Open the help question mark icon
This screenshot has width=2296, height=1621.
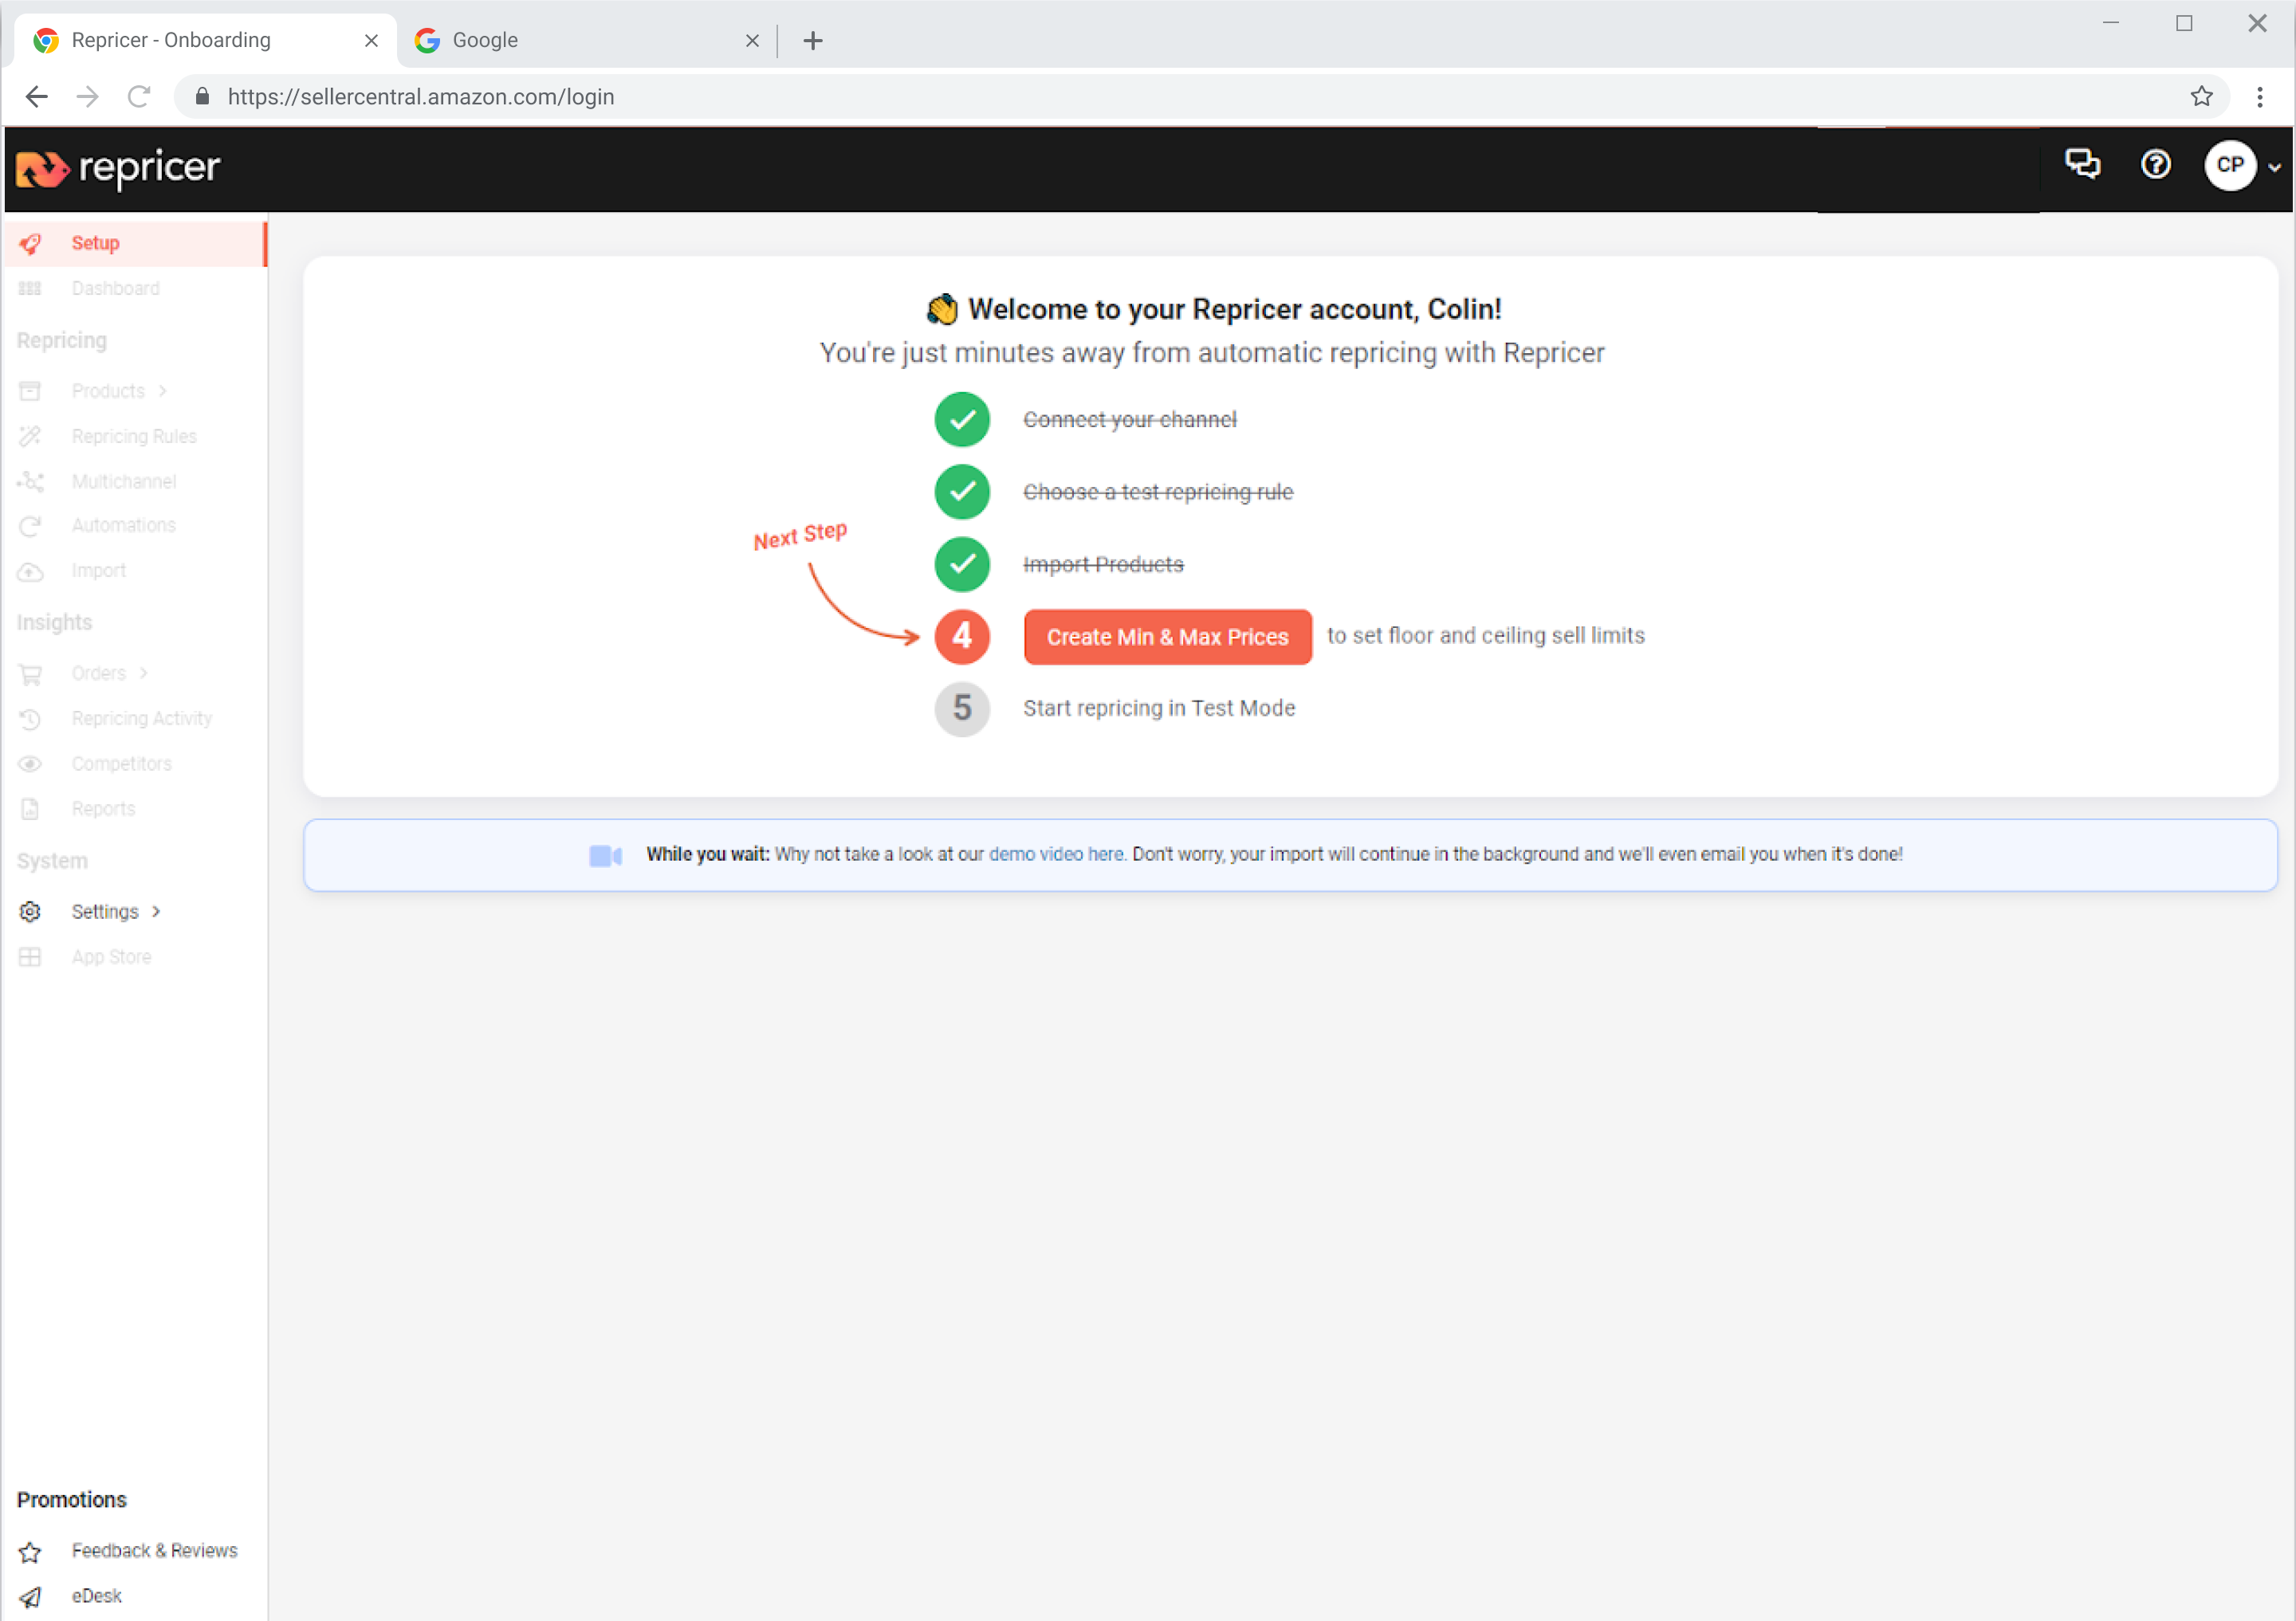(x=2155, y=164)
